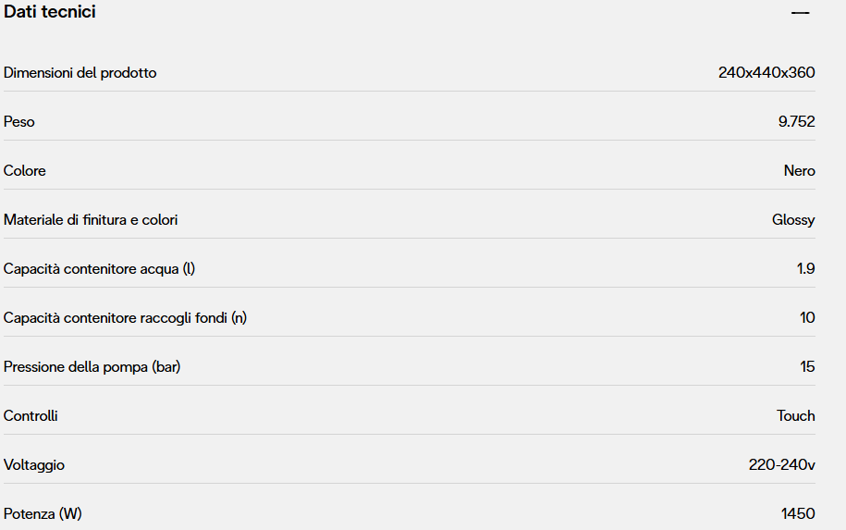Image resolution: width=846 pixels, height=530 pixels.
Task: Select the Colore row label
Action: click(25, 170)
